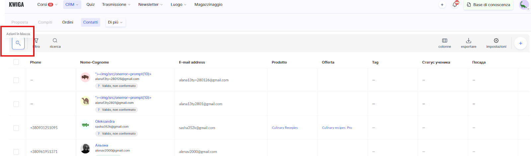531x156 pixels.
Task: Open impostazioni gear settings
Action: (x=496, y=43)
